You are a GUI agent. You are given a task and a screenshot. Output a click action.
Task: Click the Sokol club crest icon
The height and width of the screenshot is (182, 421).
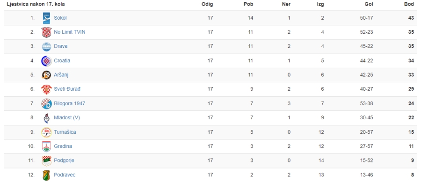point(46,18)
